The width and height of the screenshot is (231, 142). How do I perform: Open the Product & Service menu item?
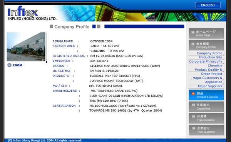(206, 95)
